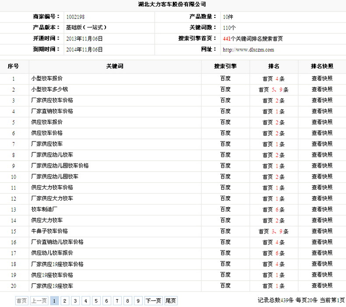Select the 搜索引擎 column header

[x=225, y=66]
